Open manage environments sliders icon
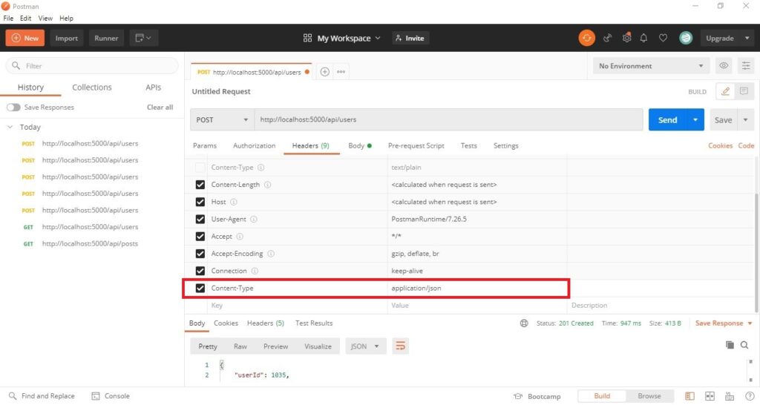The image size is (760, 405). [745, 66]
